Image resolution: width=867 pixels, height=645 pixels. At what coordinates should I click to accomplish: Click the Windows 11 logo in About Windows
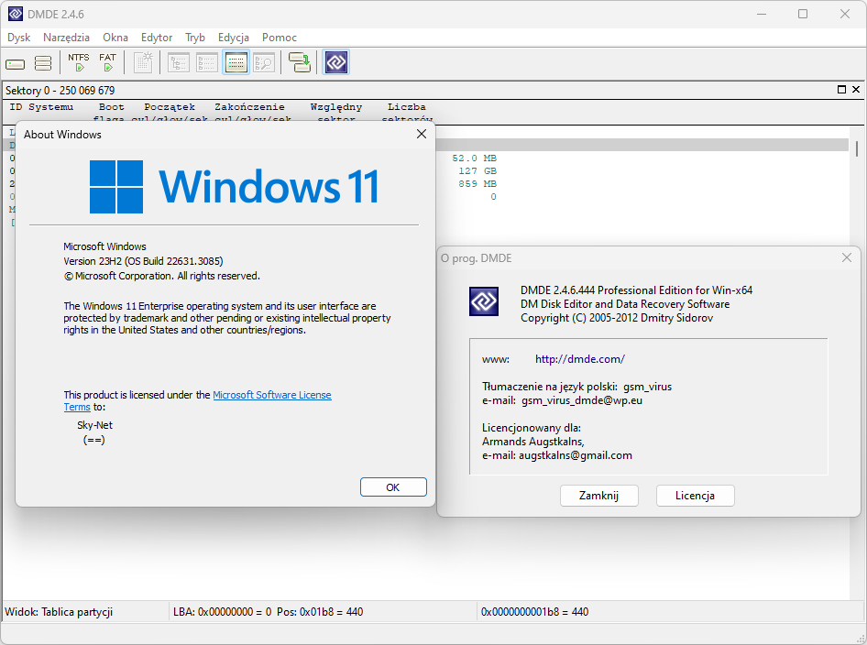coord(235,187)
